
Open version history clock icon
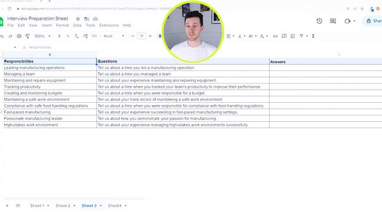319,21
